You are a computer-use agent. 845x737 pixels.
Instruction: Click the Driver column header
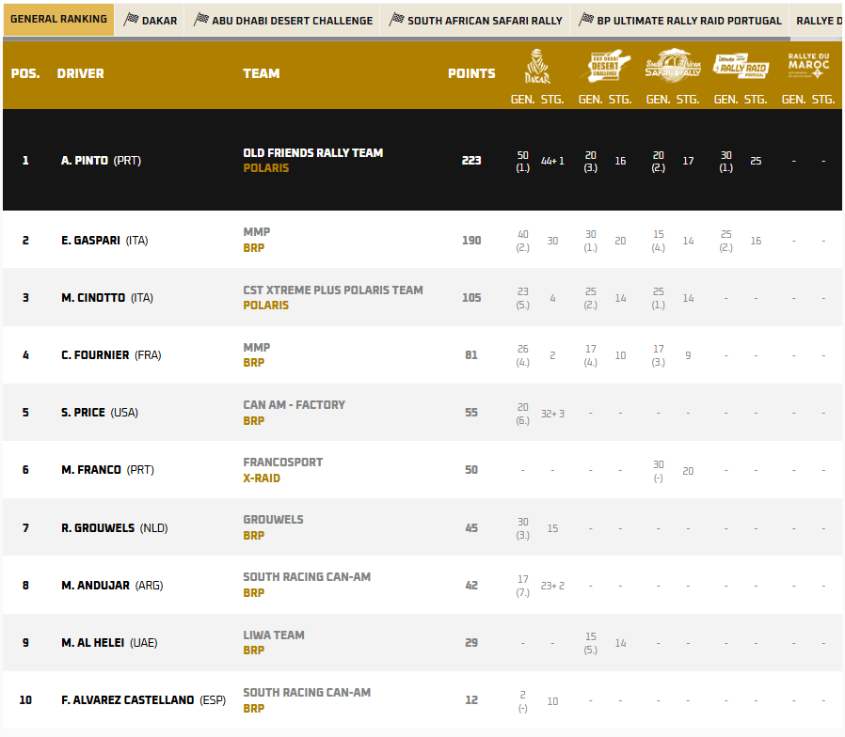click(80, 73)
